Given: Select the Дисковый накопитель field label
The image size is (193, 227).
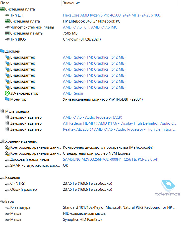Looking at the screenshot, I should coord(30,159).
